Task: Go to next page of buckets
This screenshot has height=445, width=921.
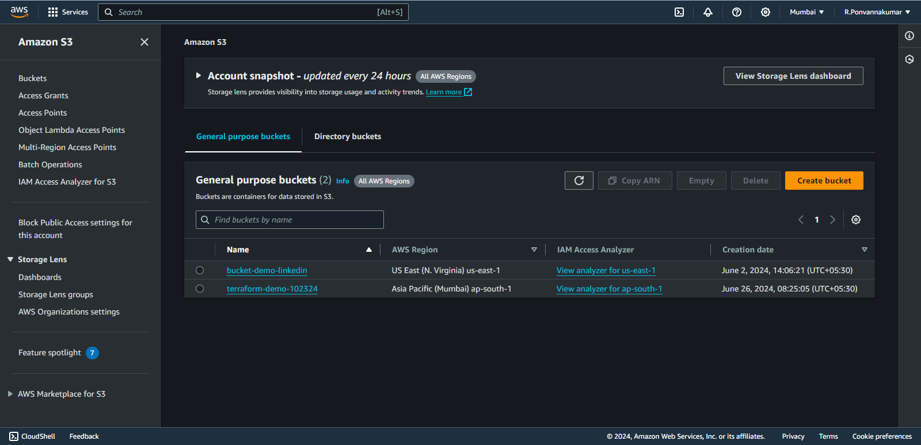Action: click(x=832, y=220)
